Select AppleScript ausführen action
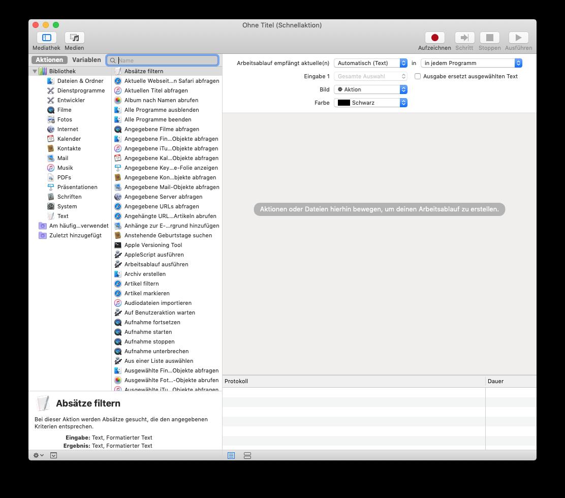The height and width of the screenshot is (498, 565). pyautogui.click(x=167, y=255)
